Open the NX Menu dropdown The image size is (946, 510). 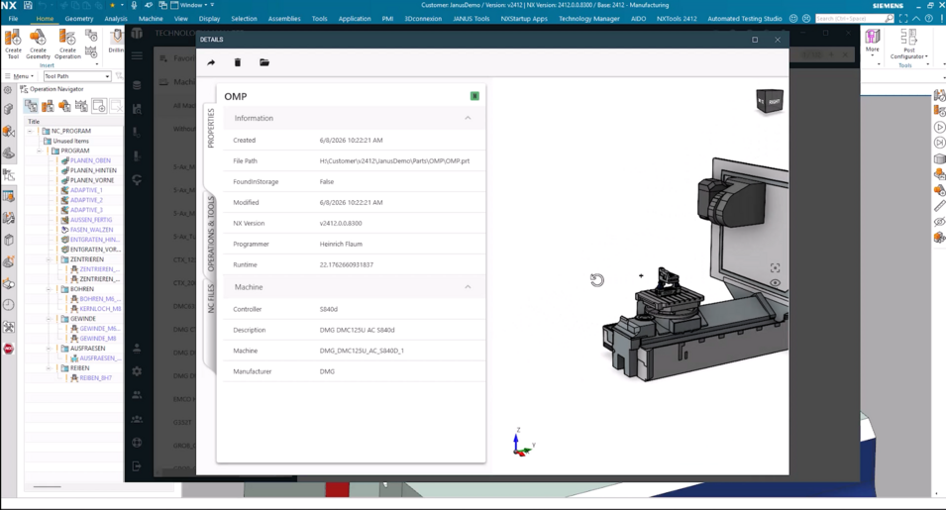click(19, 76)
